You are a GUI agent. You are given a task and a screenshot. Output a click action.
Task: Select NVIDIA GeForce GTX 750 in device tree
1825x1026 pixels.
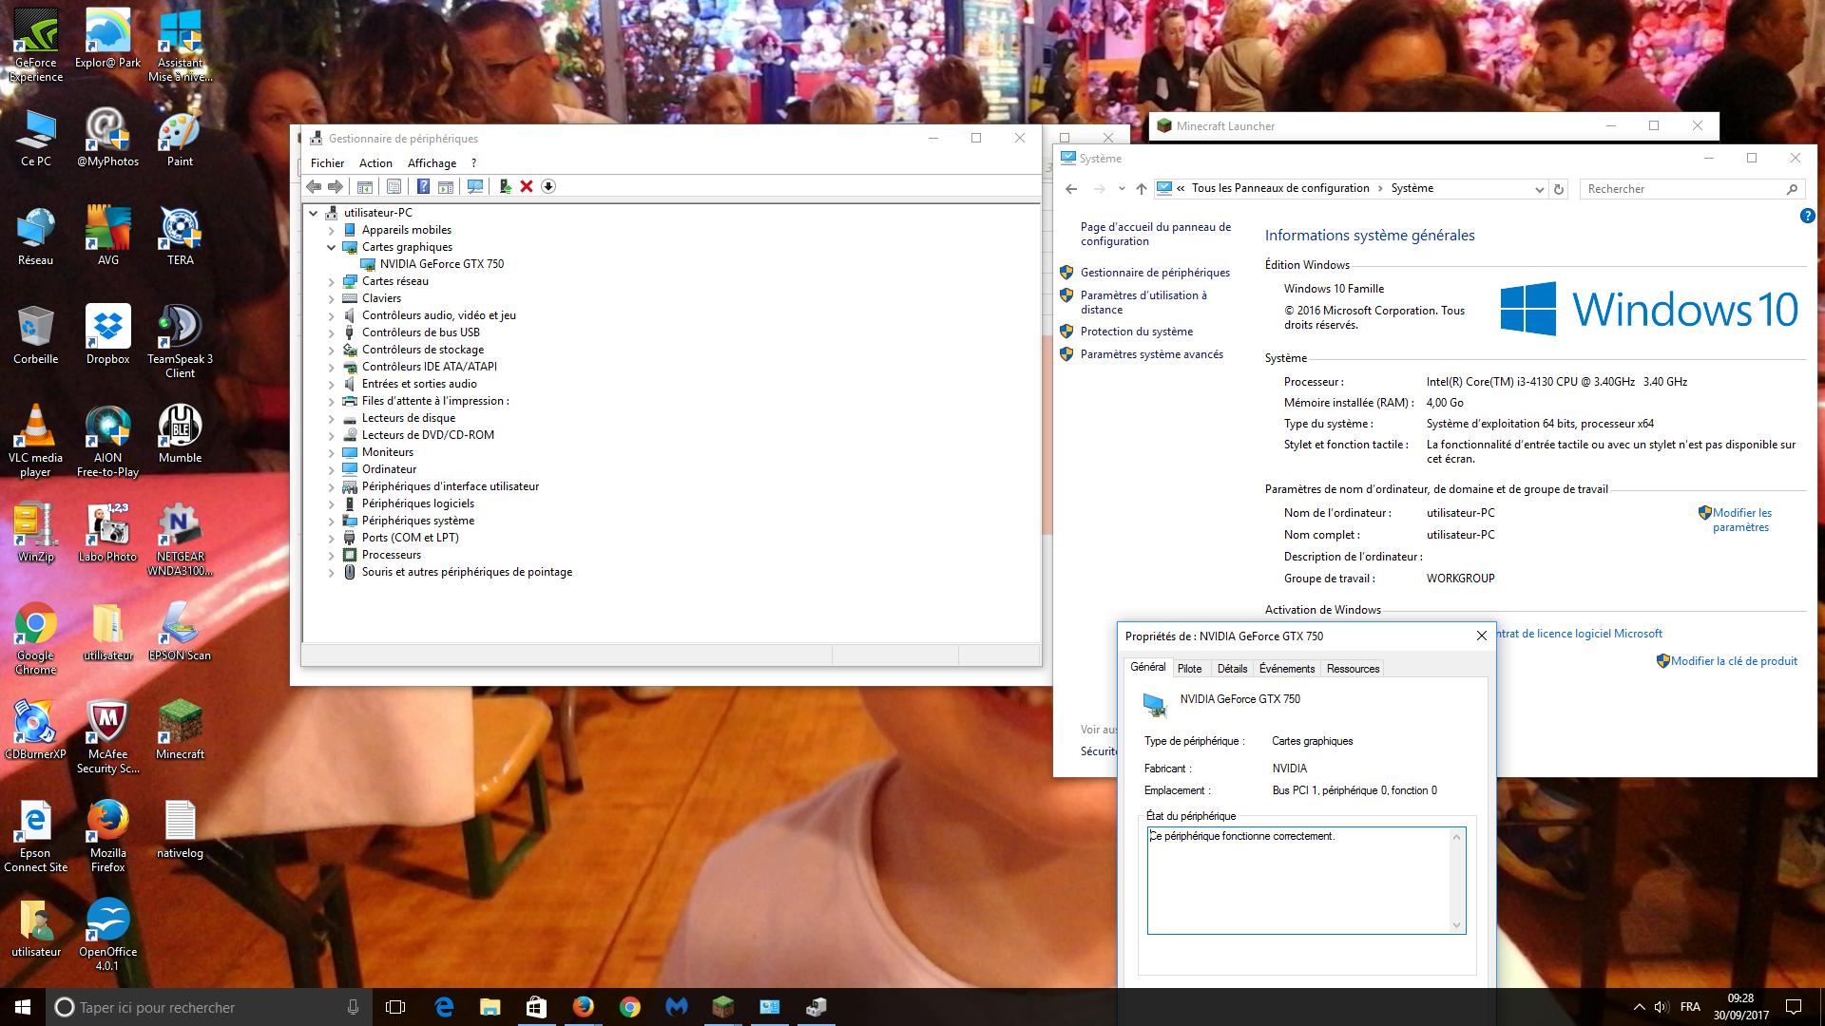click(x=441, y=264)
